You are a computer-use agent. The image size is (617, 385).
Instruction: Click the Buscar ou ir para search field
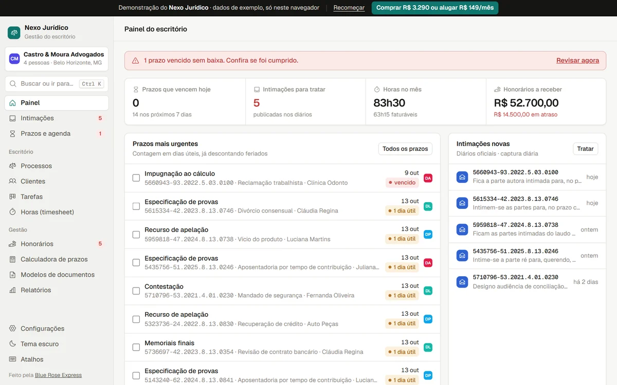point(57,84)
